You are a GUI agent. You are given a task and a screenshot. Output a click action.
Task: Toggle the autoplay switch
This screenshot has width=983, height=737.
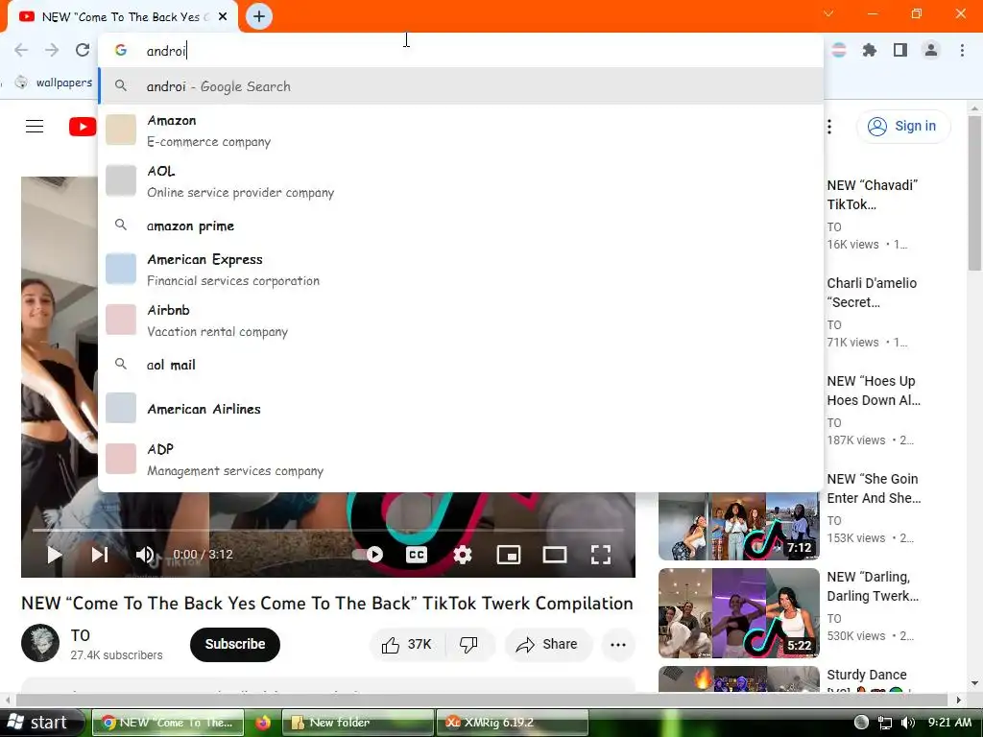pyautogui.click(x=369, y=555)
